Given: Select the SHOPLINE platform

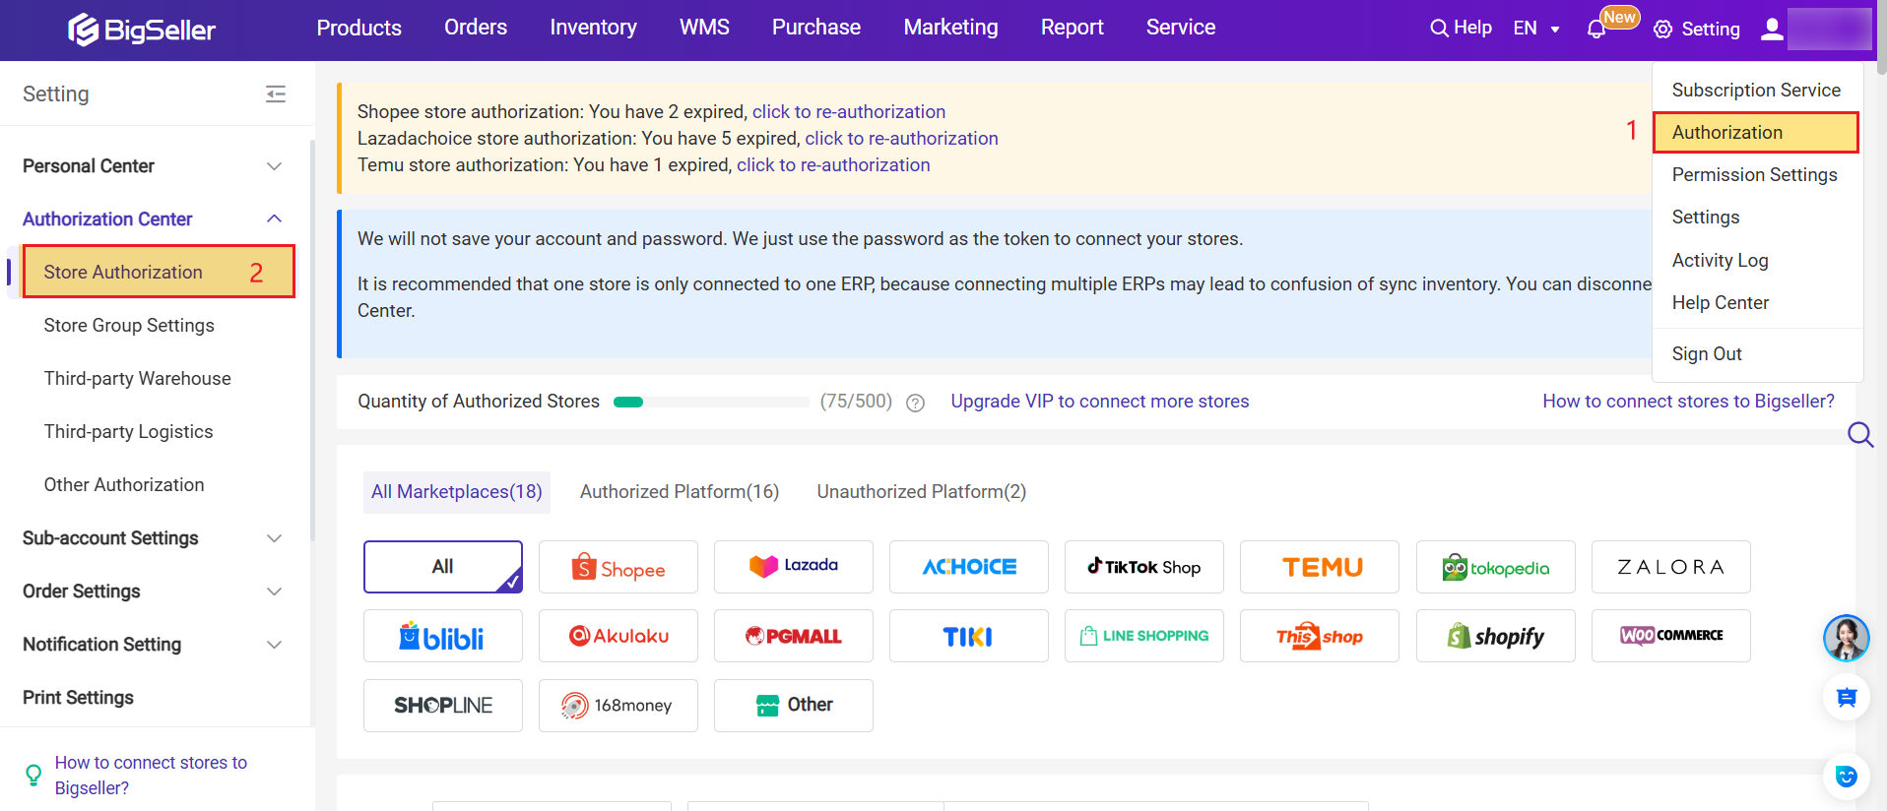Looking at the screenshot, I should tap(443, 706).
